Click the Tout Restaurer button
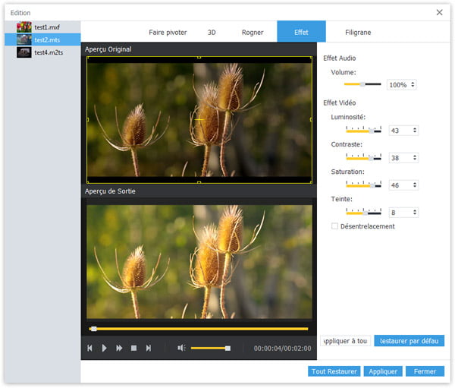 tap(334, 371)
